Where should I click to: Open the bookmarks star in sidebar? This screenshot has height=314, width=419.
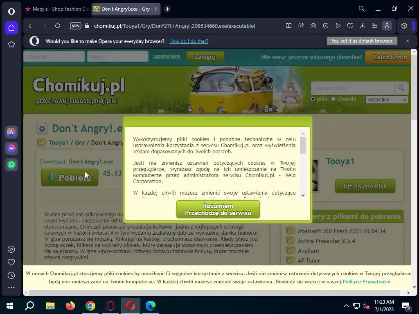click(x=11, y=44)
